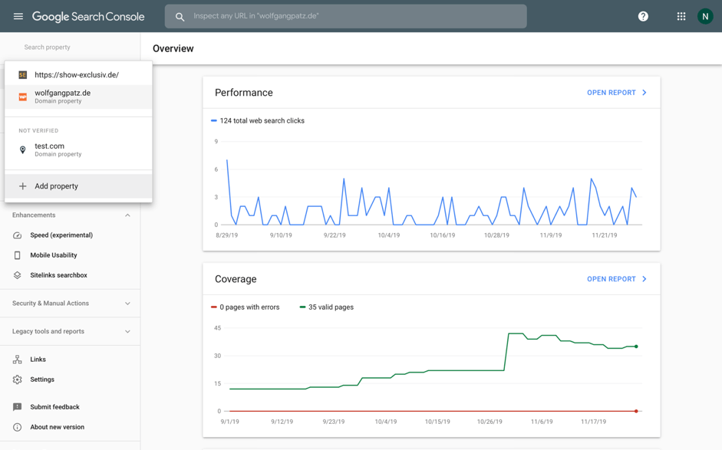The image size is (722, 450).
Task: Click the 9/1/19 date on Coverage chart
Action: coord(229,422)
